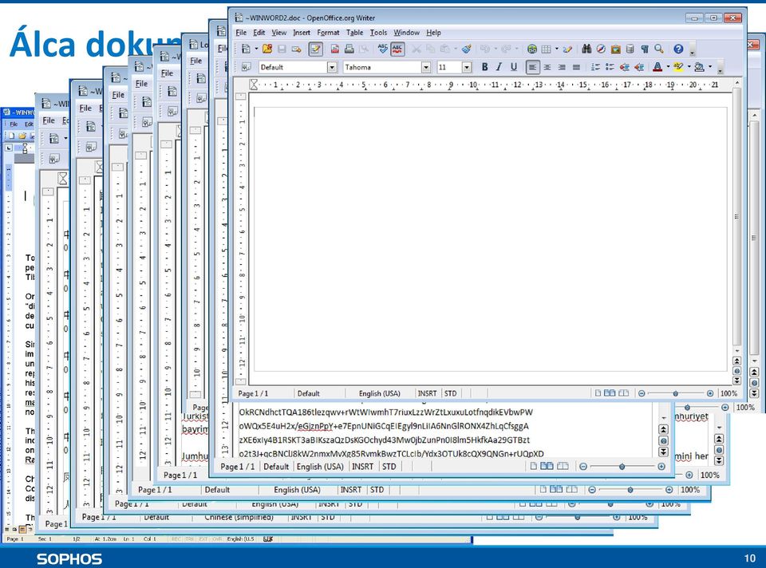Open Insert menu in front Writer window
Image resolution: width=766 pixels, height=568 pixels.
(302, 33)
